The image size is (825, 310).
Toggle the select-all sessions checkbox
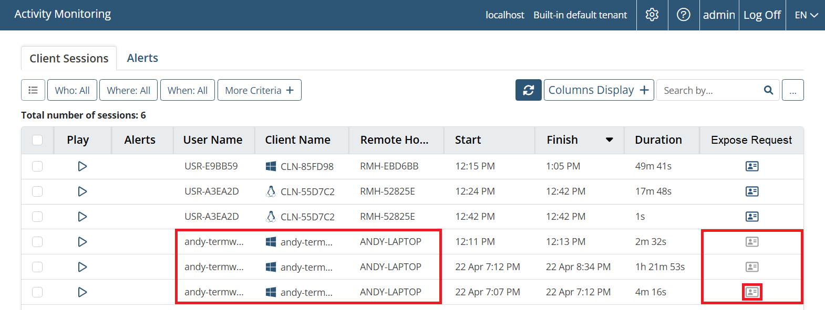coord(37,140)
